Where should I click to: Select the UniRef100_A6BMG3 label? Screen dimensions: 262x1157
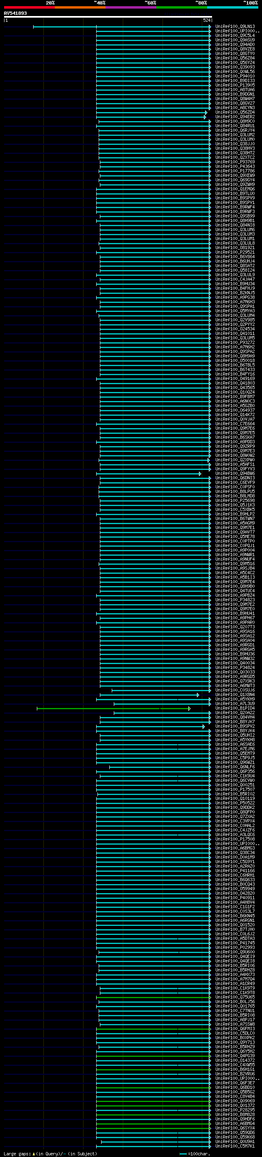point(235,848)
